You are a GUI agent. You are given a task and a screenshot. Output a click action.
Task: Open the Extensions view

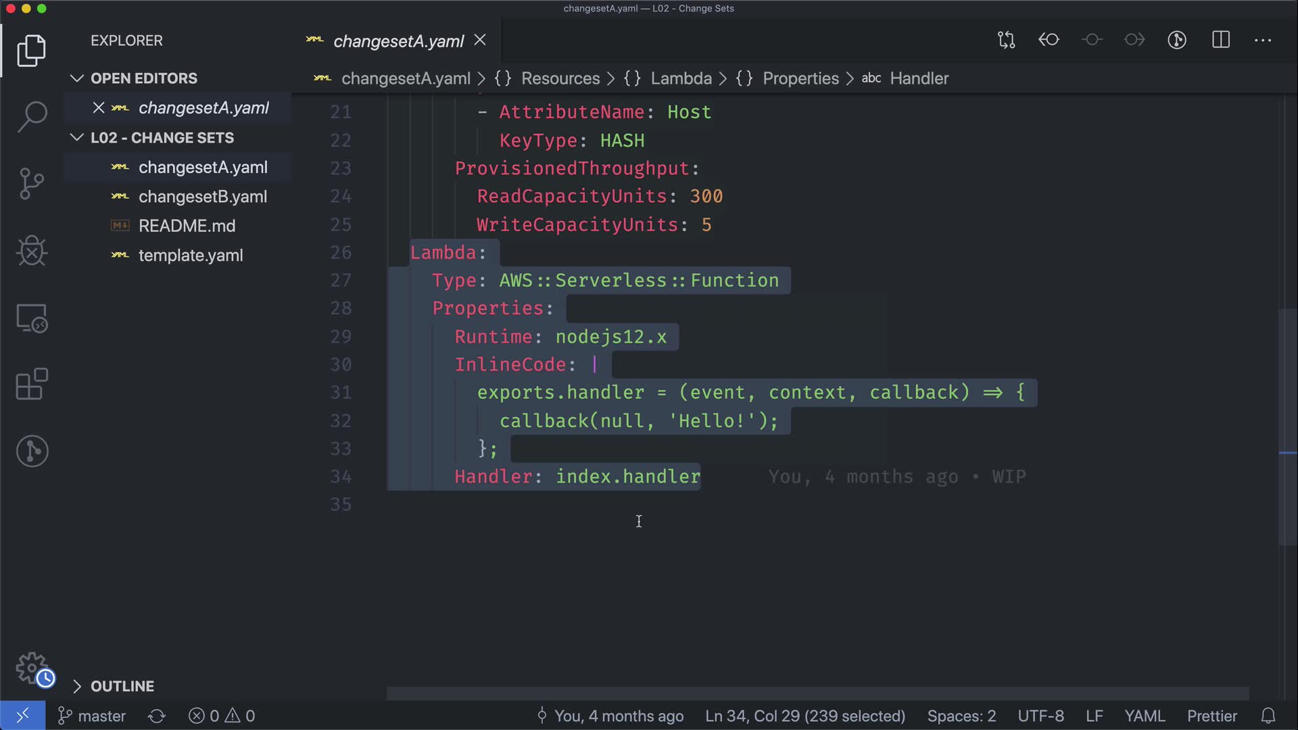[32, 385]
